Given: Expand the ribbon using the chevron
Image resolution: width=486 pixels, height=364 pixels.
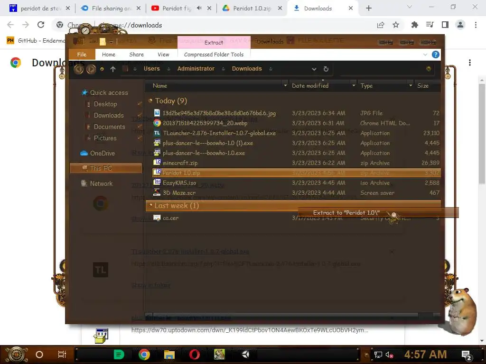Looking at the screenshot, I should tap(425, 55).
